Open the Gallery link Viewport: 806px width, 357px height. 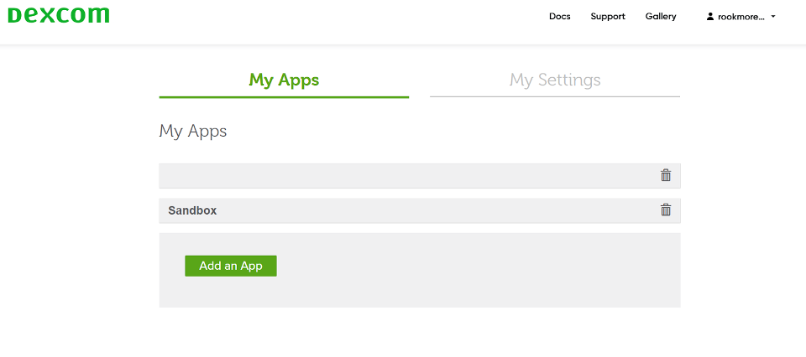click(661, 17)
